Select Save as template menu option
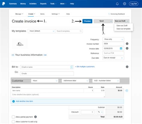 pyautogui.click(x=123, y=29)
